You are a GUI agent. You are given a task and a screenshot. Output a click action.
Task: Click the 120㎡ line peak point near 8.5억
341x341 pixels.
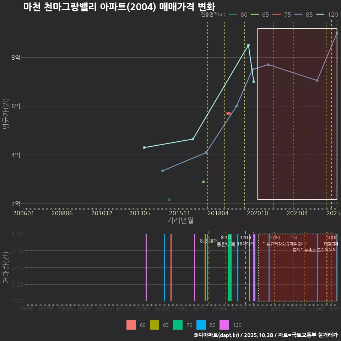tap(248, 45)
